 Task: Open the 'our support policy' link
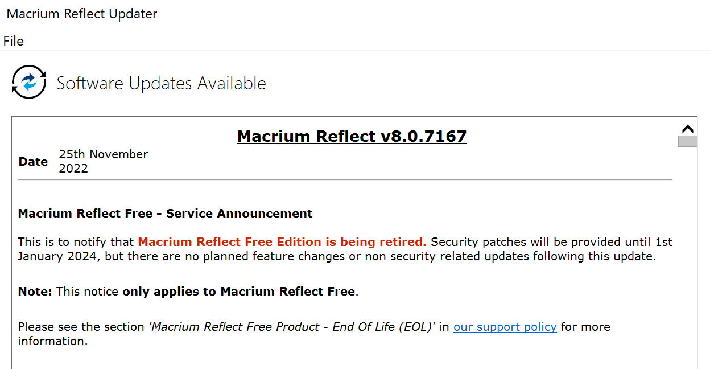[505, 327]
